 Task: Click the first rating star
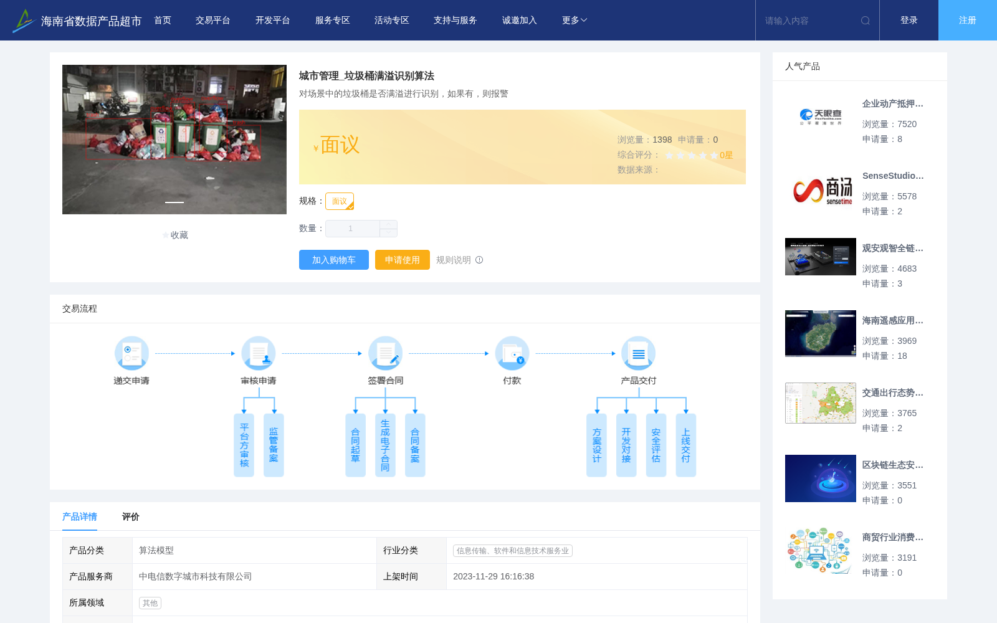click(x=669, y=155)
